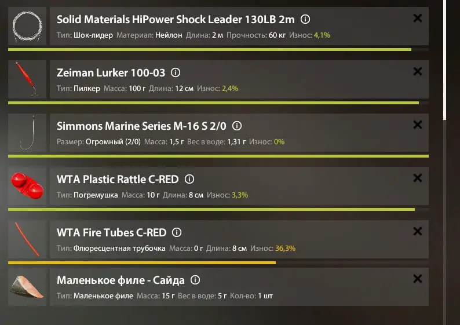Select the red fluorescent tube thumbnail
The height and width of the screenshot is (325, 460).
pos(27,239)
